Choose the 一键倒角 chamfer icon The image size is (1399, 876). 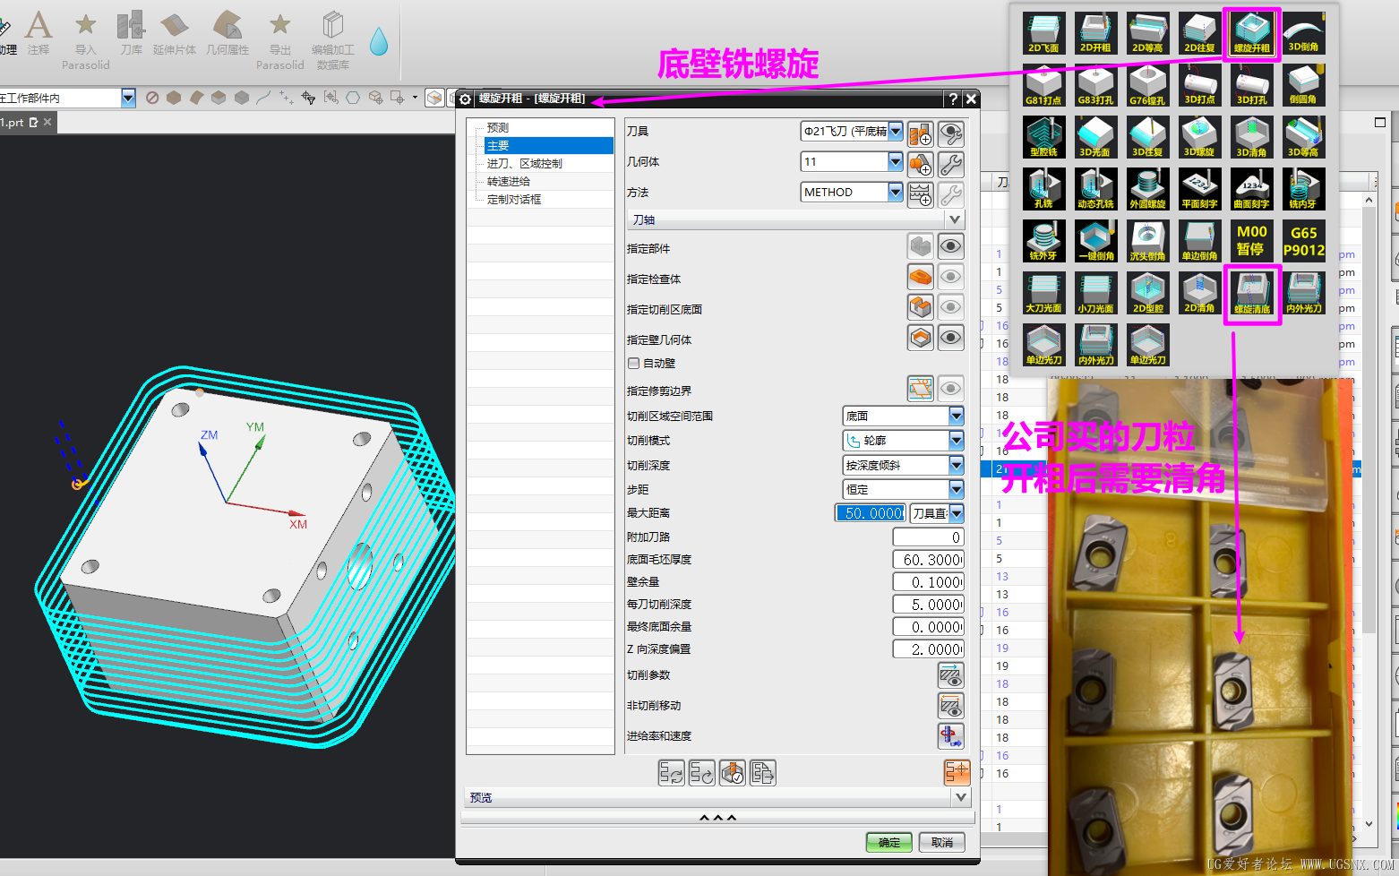click(1096, 241)
